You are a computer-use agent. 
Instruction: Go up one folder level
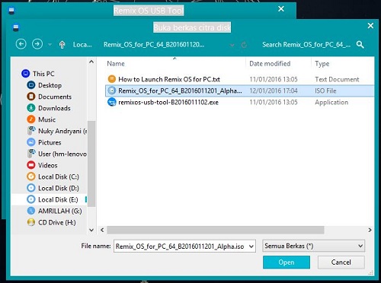click(x=62, y=45)
